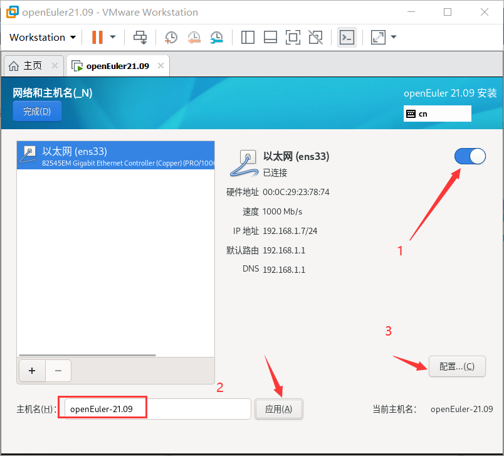Open the 配置...(C) network settings

click(457, 366)
